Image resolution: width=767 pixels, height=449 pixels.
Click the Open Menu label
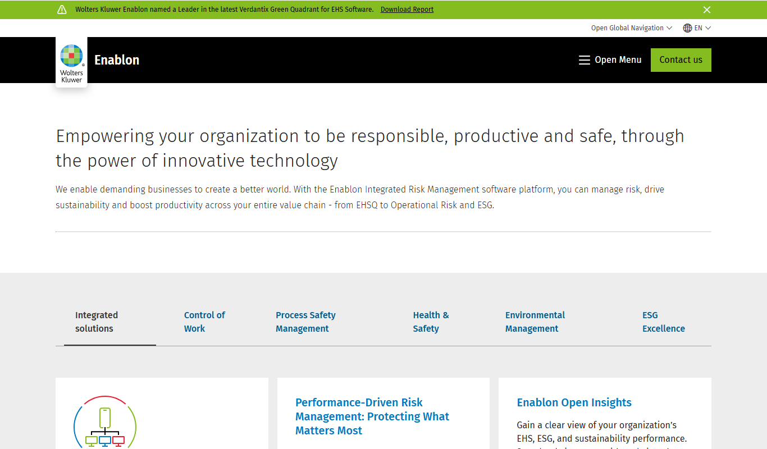click(x=618, y=60)
